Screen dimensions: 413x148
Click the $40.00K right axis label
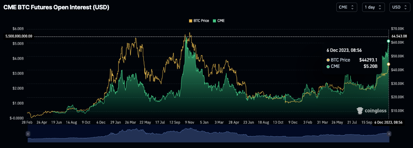tap(397, 70)
